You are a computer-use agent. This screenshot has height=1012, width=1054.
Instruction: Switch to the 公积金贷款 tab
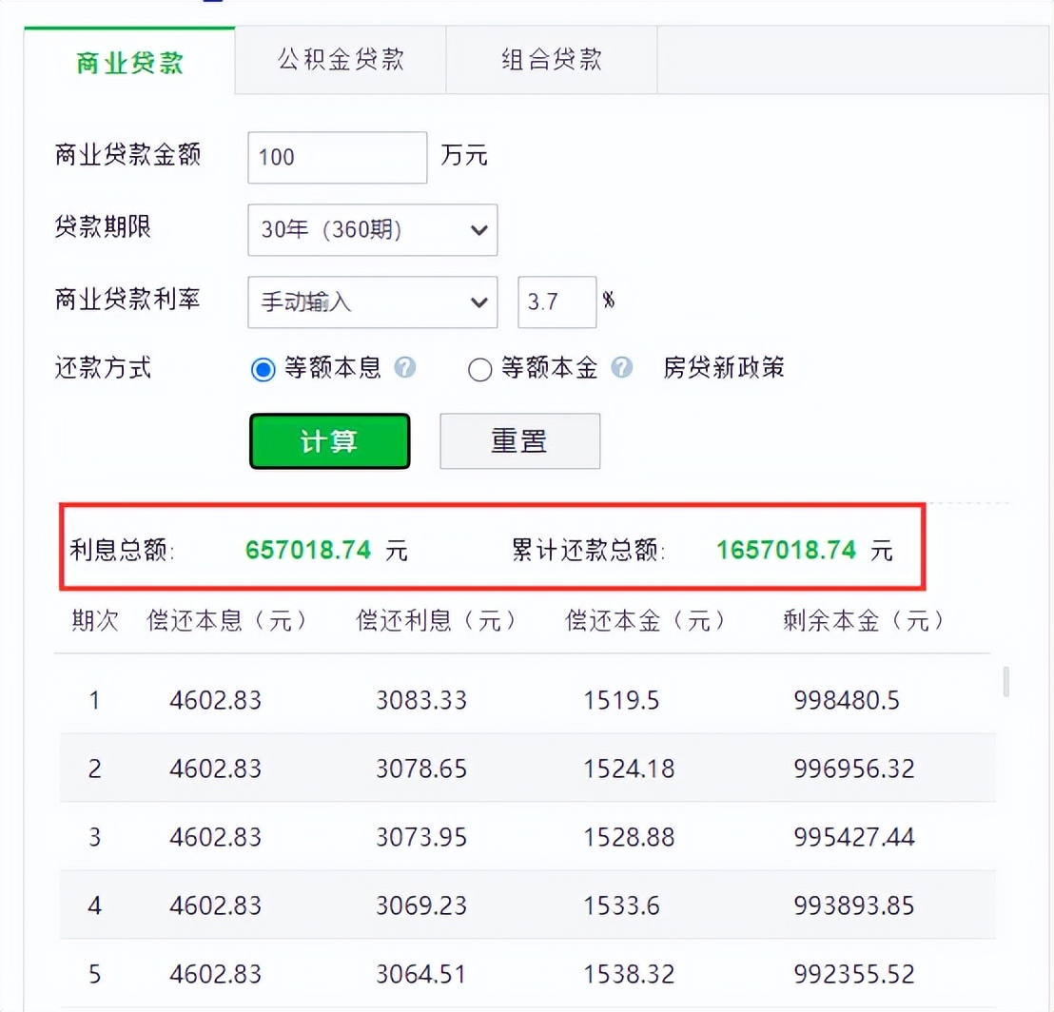point(340,59)
